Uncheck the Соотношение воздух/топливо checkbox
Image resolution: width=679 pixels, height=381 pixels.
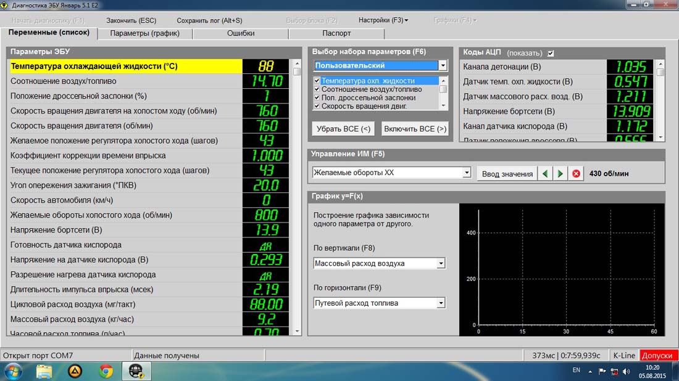[317, 89]
